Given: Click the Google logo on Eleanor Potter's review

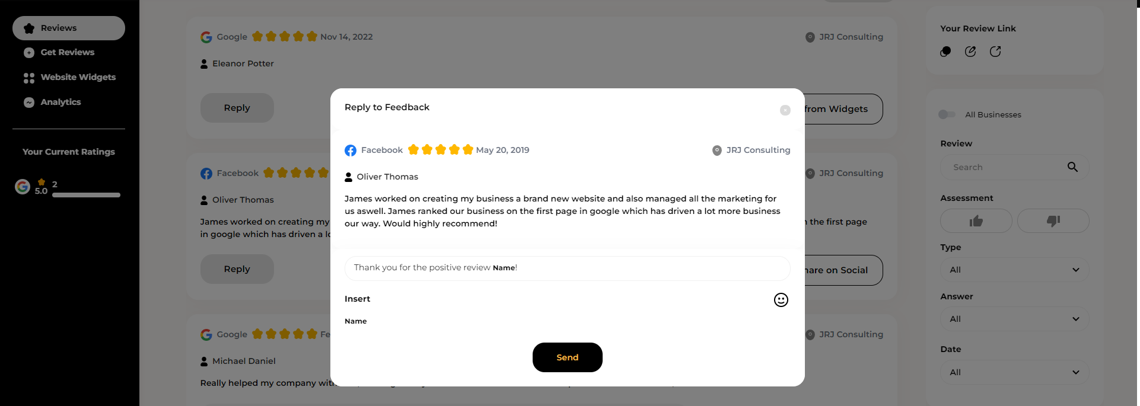Looking at the screenshot, I should click(206, 37).
